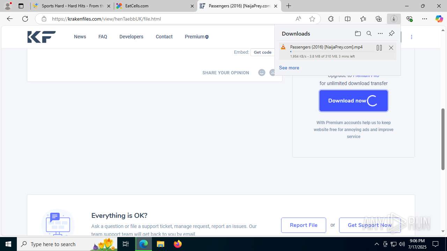The height and width of the screenshot is (251, 447).
Task: Click the page vertical scrollbar thumb
Action: pos(443,139)
